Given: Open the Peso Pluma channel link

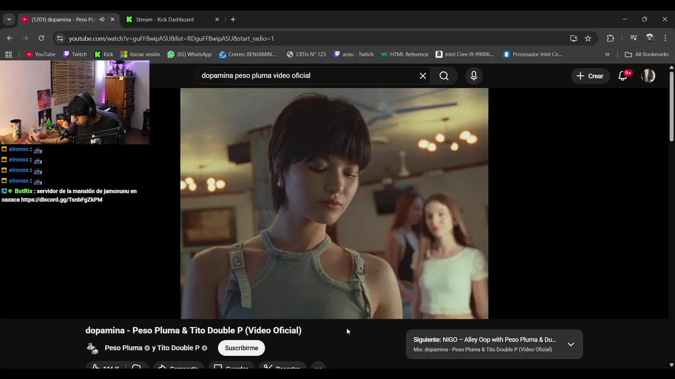Looking at the screenshot, I should point(123,348).
